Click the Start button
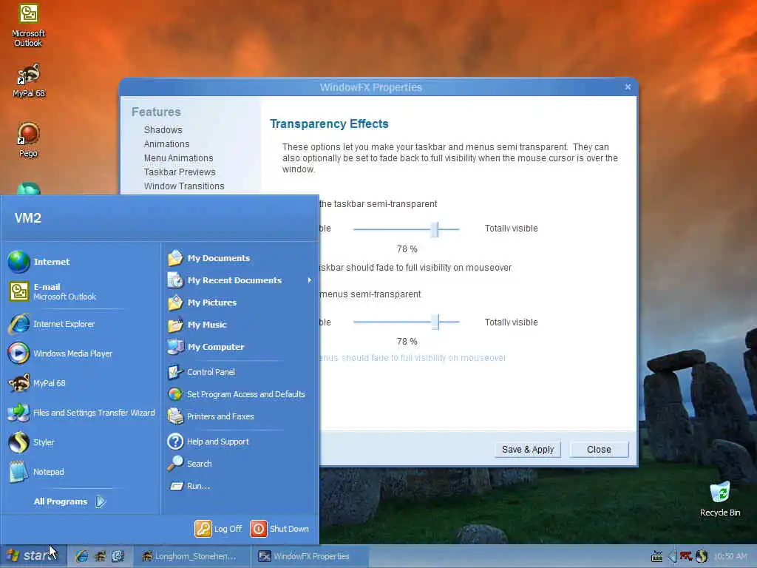 pos(32,556)
